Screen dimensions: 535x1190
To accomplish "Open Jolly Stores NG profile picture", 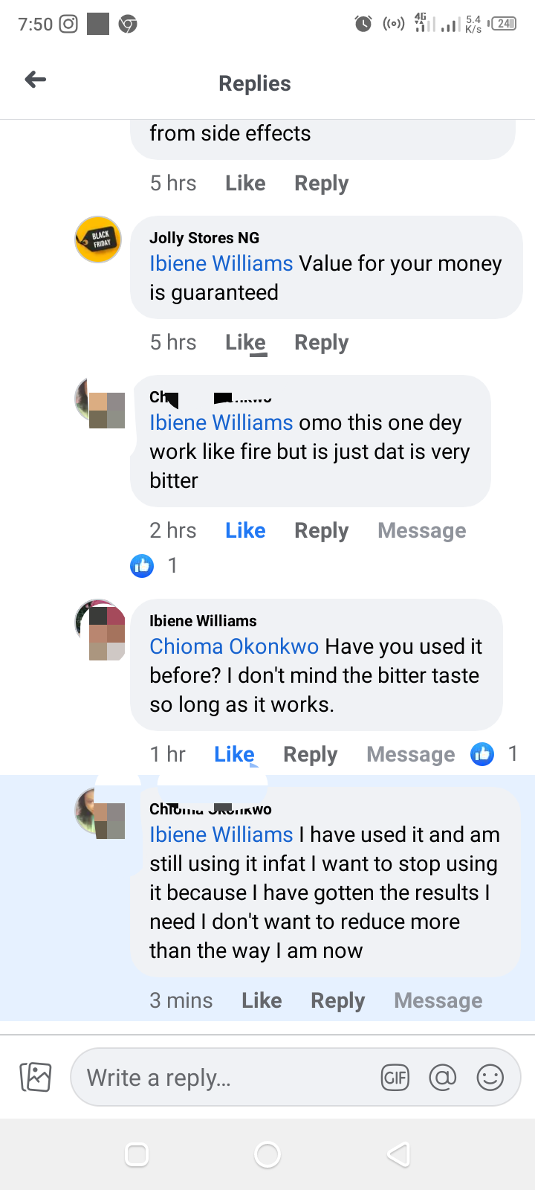I will (98, 239).
